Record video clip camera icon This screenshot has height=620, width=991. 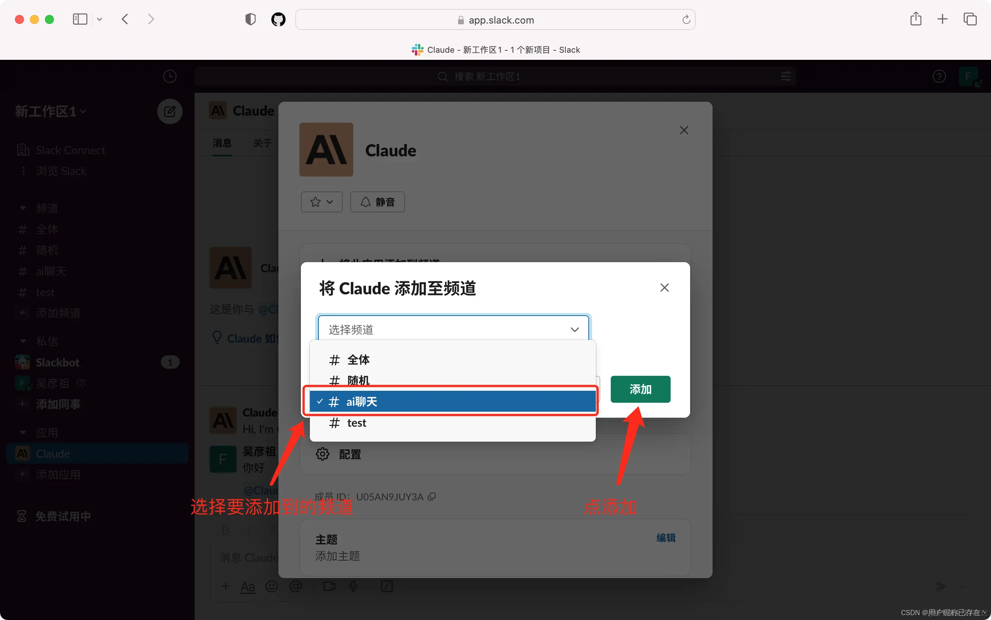329,586
